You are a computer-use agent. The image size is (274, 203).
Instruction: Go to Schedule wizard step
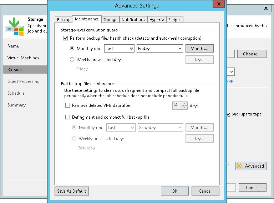coord(16,93)
